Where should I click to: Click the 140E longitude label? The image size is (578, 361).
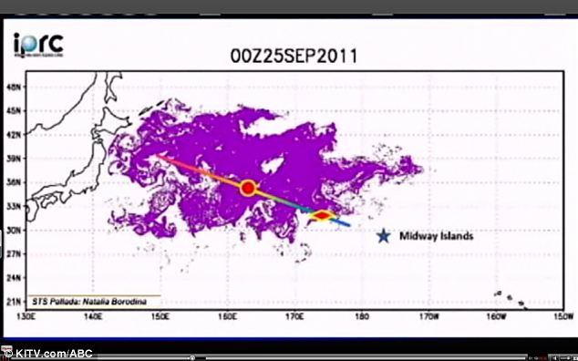click(93, 316)
